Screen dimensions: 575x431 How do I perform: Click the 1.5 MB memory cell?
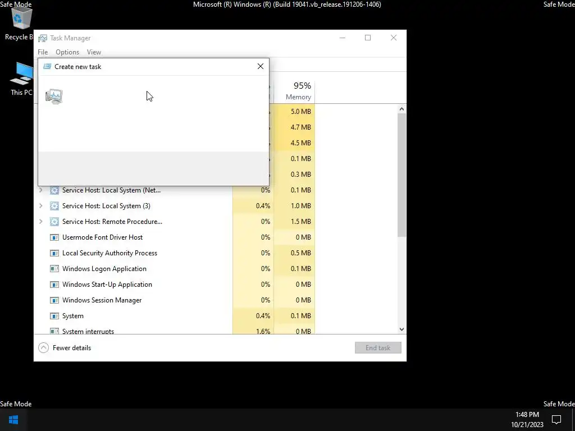(x=294, y=222)
